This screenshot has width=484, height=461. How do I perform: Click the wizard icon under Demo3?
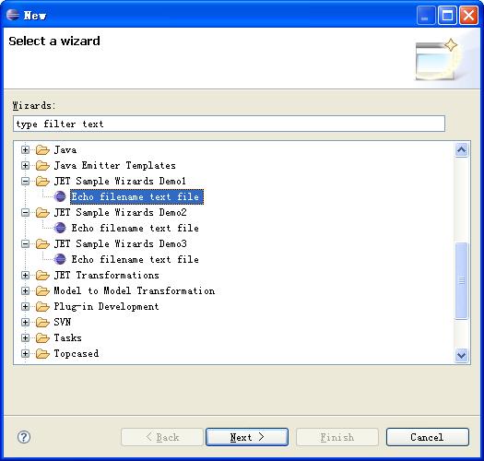60,259
